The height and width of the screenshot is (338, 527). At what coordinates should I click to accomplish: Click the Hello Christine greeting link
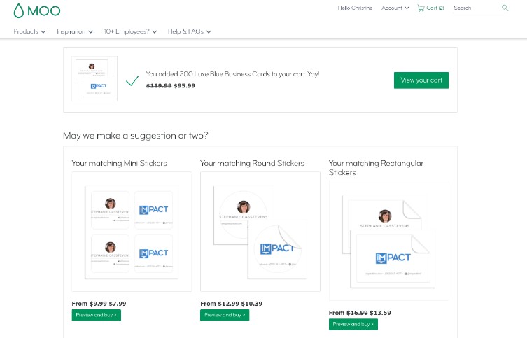click(356, 8)
